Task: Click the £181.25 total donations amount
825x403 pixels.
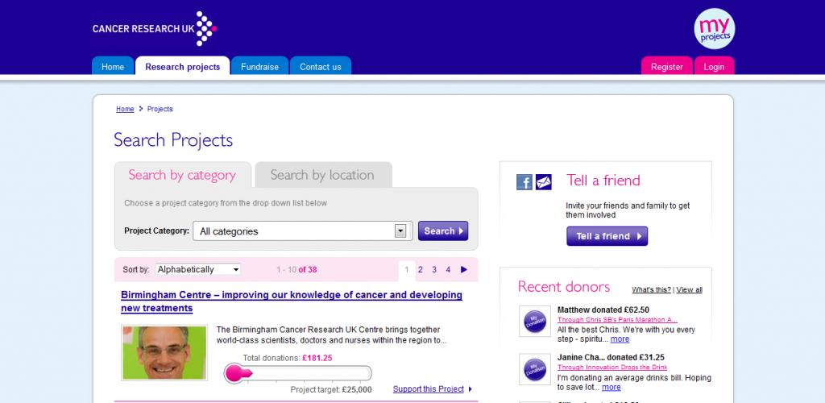Action: pyautogui.click(x=317, y=358)
